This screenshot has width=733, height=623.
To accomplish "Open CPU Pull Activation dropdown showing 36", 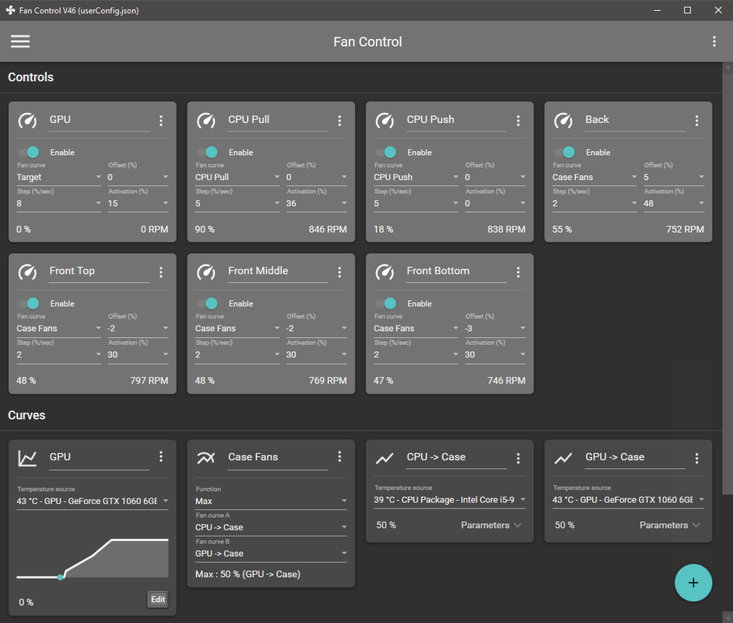I will coord(317,203).
